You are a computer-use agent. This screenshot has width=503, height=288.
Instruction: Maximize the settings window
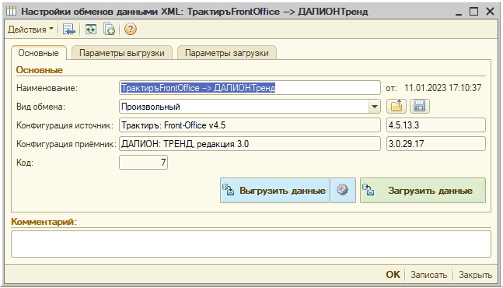473,12
